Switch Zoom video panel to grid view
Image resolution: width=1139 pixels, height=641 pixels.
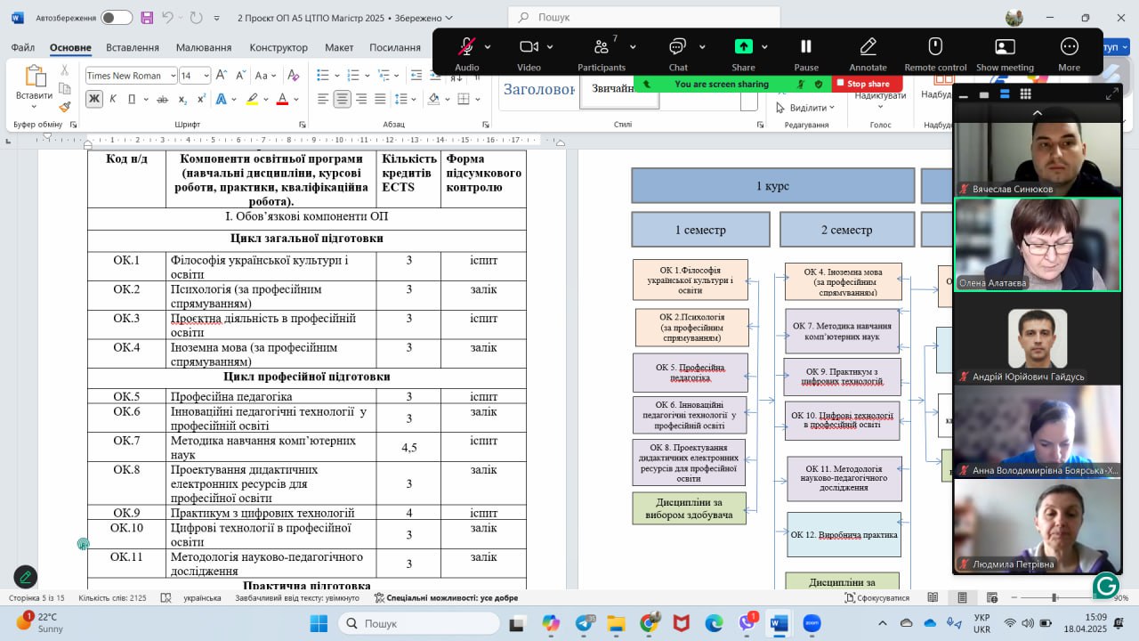[1025, 93]
